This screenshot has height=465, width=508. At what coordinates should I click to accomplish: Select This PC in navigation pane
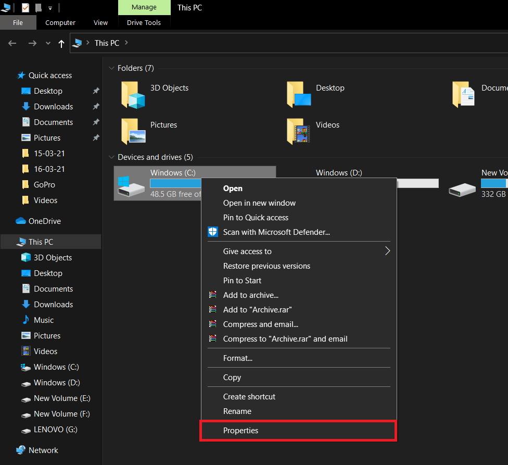point(50,242)
